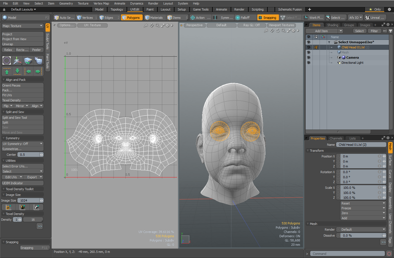Toggle visibility of Directional Light
394x258 pixels.
[308, 63]
